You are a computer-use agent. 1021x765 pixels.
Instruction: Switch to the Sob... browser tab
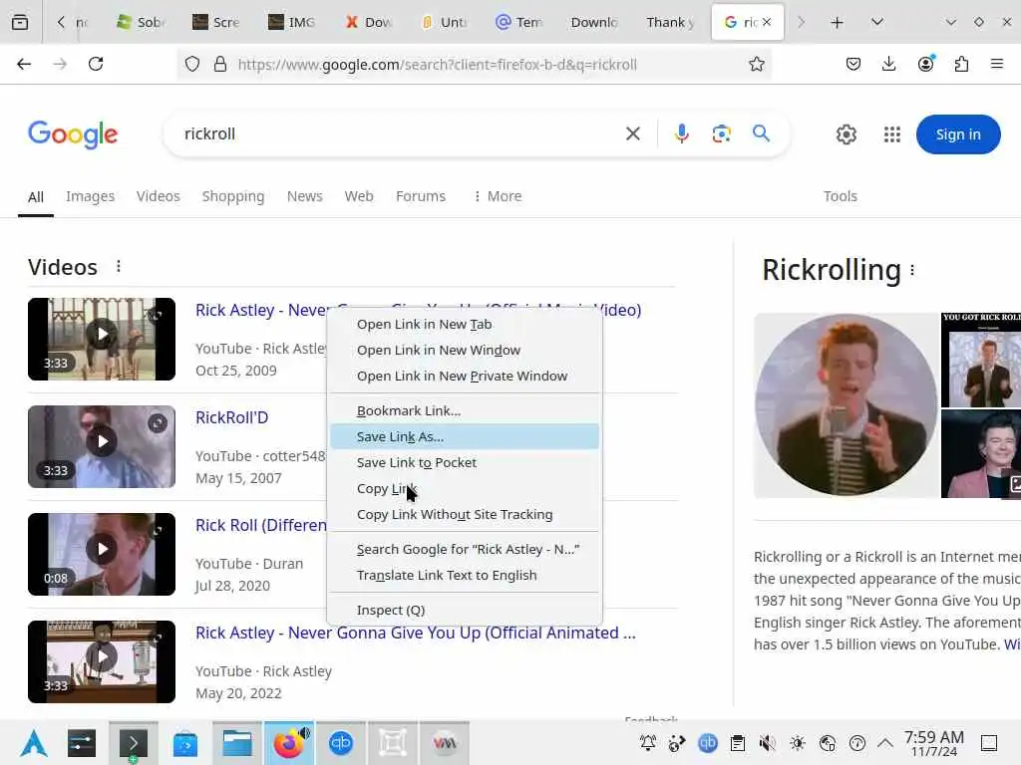tap(140, 22)
